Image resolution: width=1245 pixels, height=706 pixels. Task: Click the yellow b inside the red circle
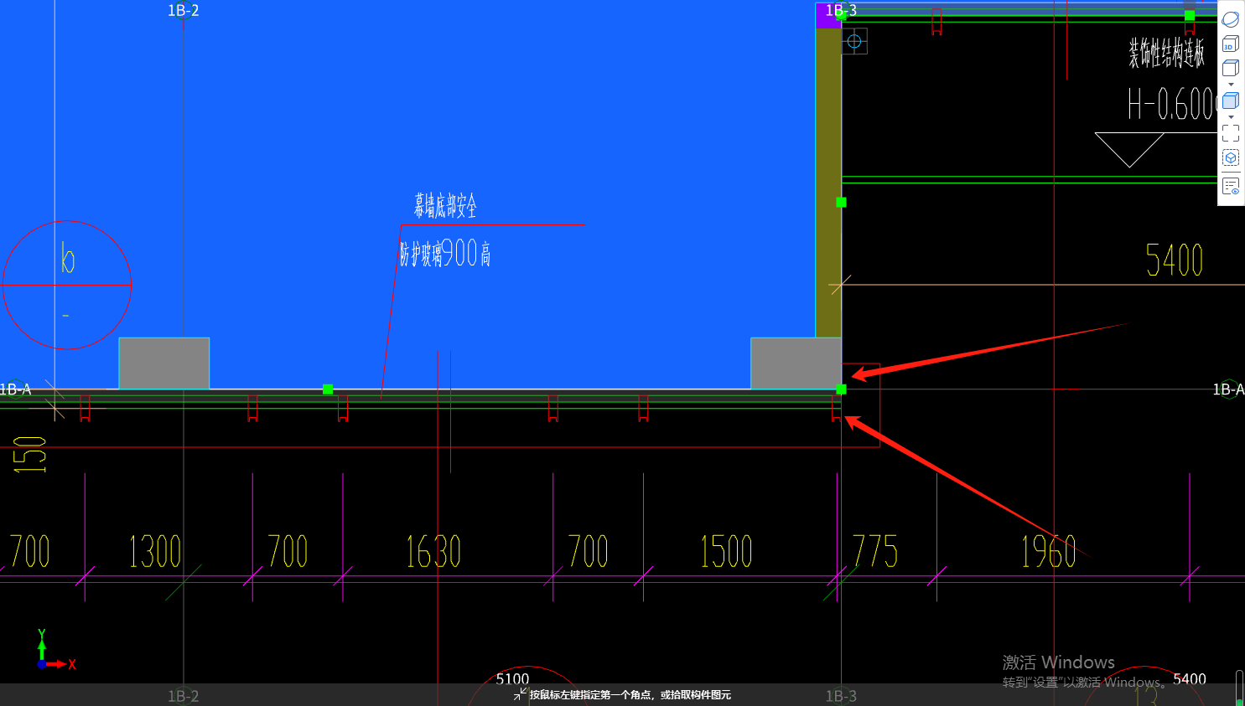pos(68,258)
